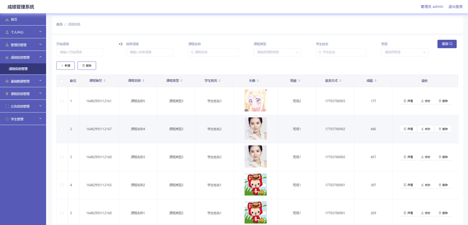
Task: Expand the 个人中心 sidebar menu
Action: (23, 32)
